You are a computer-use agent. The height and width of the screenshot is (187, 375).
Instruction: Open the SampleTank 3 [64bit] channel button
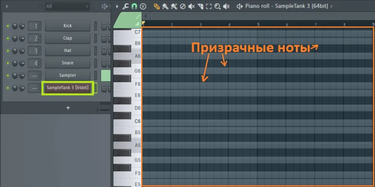tap(68, 88)
